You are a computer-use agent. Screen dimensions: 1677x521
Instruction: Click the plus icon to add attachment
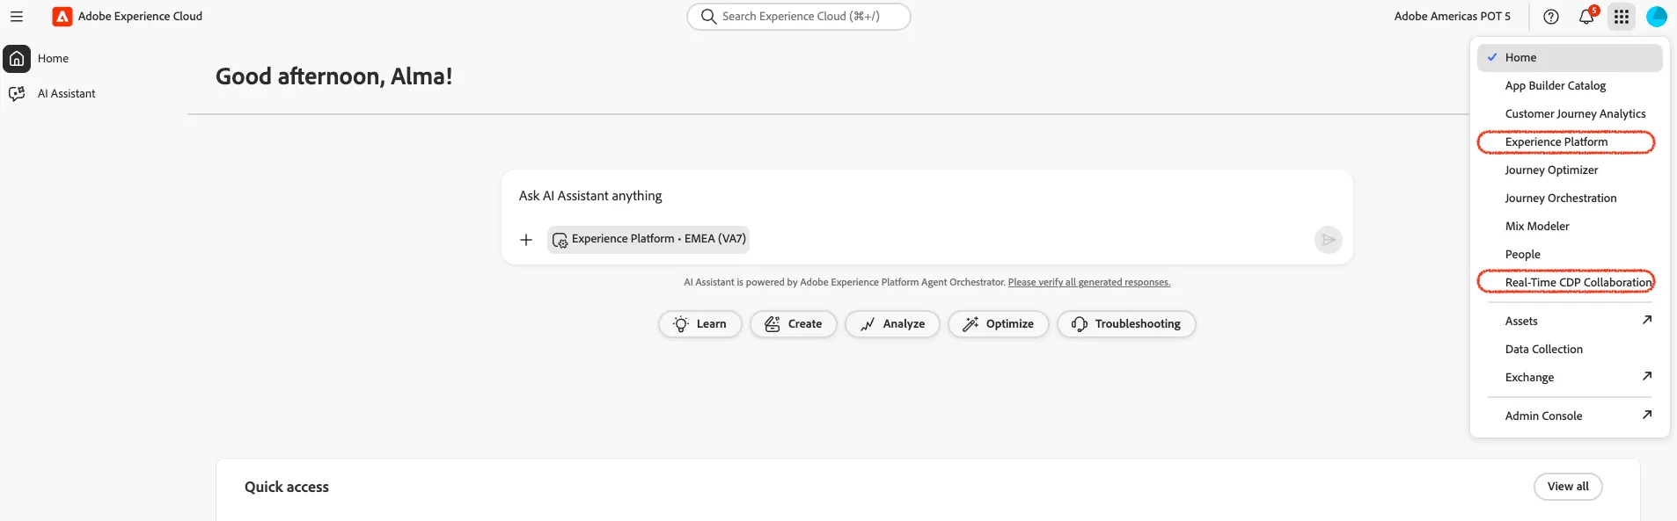526,240
